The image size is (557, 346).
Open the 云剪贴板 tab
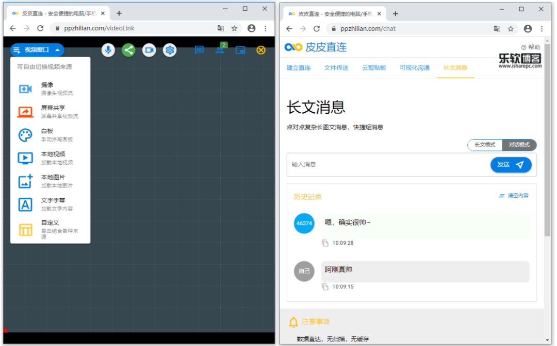[x=374, y=68]
